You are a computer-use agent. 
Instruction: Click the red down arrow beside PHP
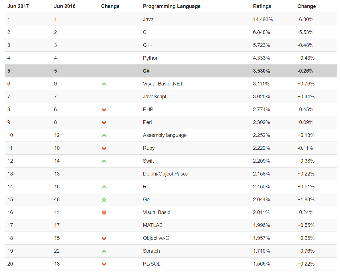(104, 110)
